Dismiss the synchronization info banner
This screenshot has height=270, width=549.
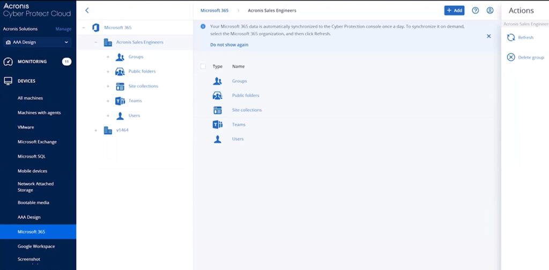tap(488, 36)
